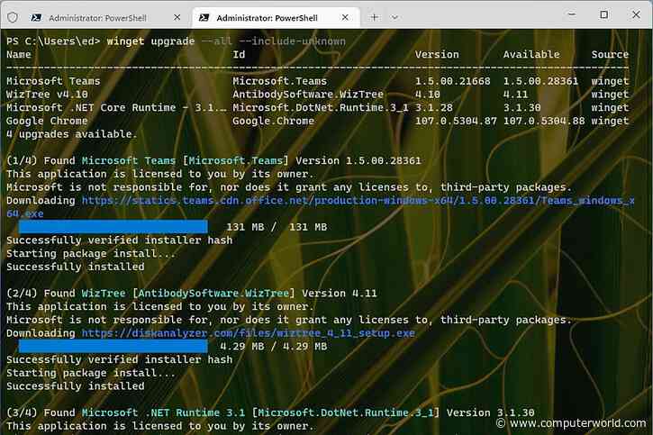Screen dimensions: 653x435
Task: Click the '(2/4) Found WizTree' line
Action: (192, 293)
